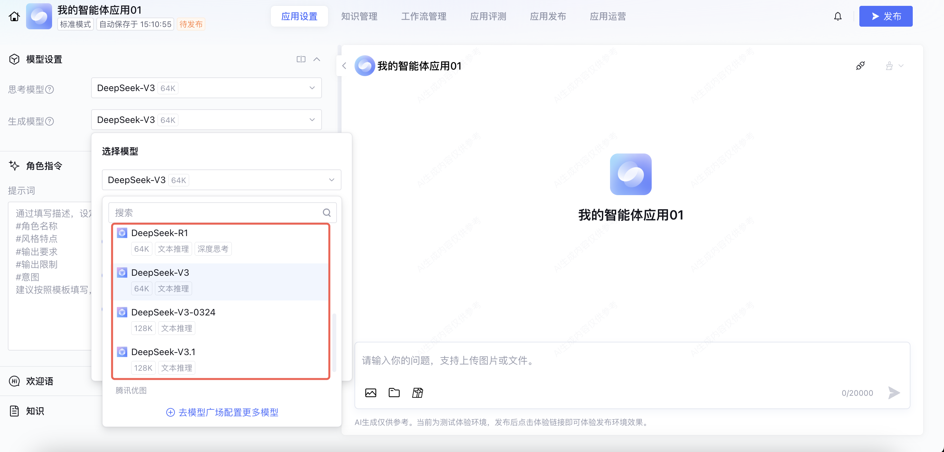The image size is (944, 452).
Task: Click the search magnifier icon in model list
Action: (x=326, y=213)
